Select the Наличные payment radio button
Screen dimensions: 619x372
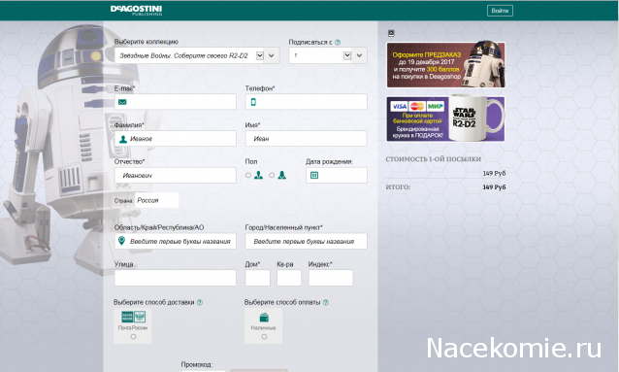(x=264, y=337)
